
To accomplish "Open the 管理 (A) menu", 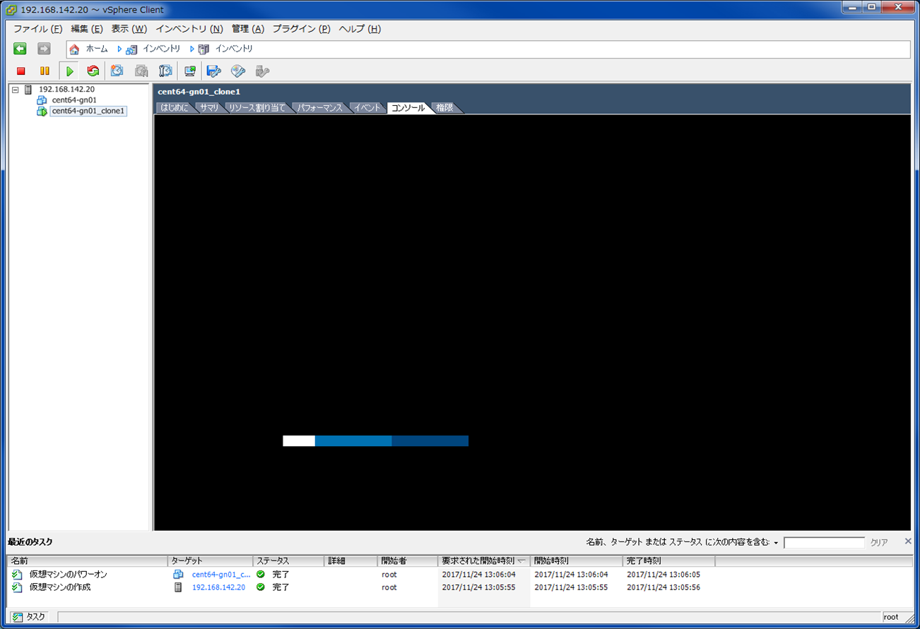I will pyautogui.click(x=248, y=29).
